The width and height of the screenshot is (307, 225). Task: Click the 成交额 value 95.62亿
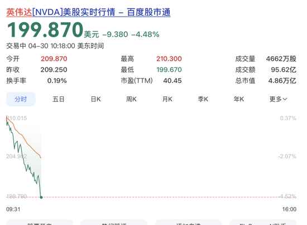tap(284, 70)
